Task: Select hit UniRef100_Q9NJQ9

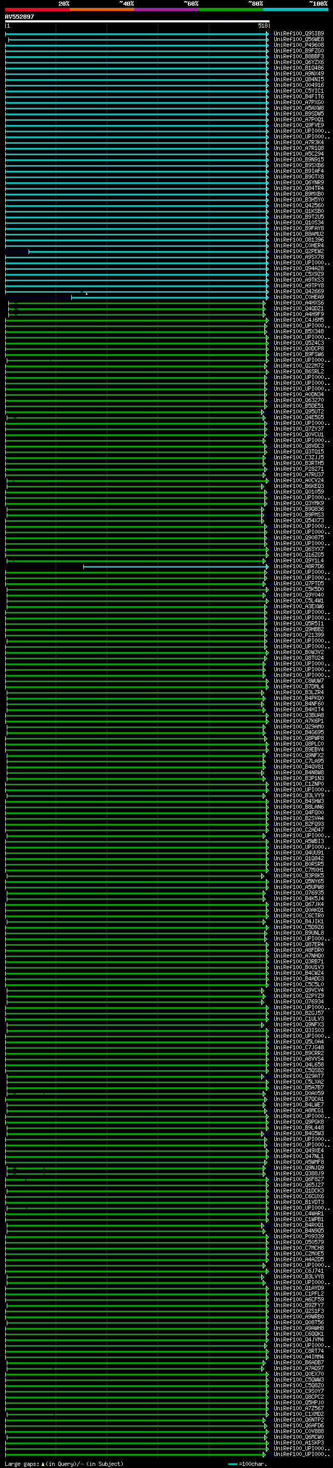Action: (x=299, y=1168)
